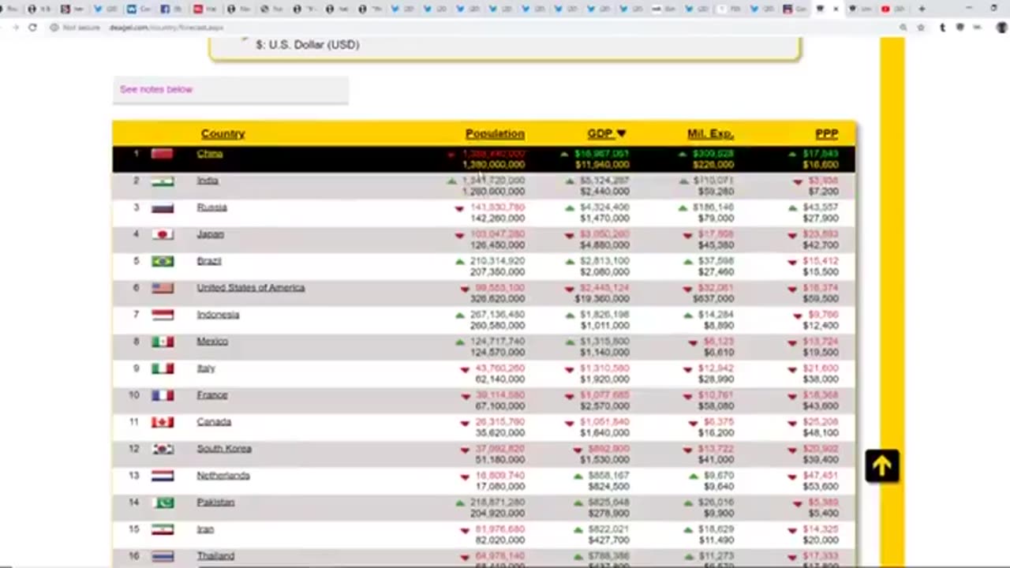Screen dimensions: 1010x568
Task: Open a new browser tab with plus icon
Action: 922,9
